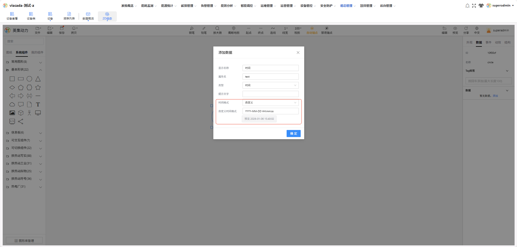The image size is (517, 247).
Task: Open the 视图 100 zoom dropdown
Action: pyautogui.click(x=297, y=30)
